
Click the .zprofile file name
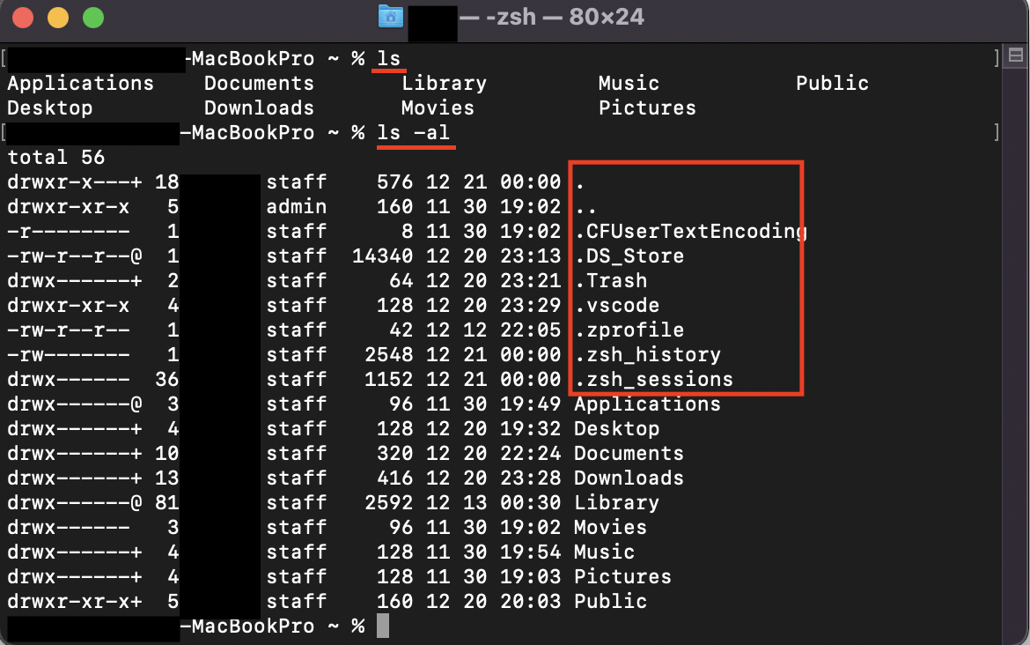[x=629, y=330]
